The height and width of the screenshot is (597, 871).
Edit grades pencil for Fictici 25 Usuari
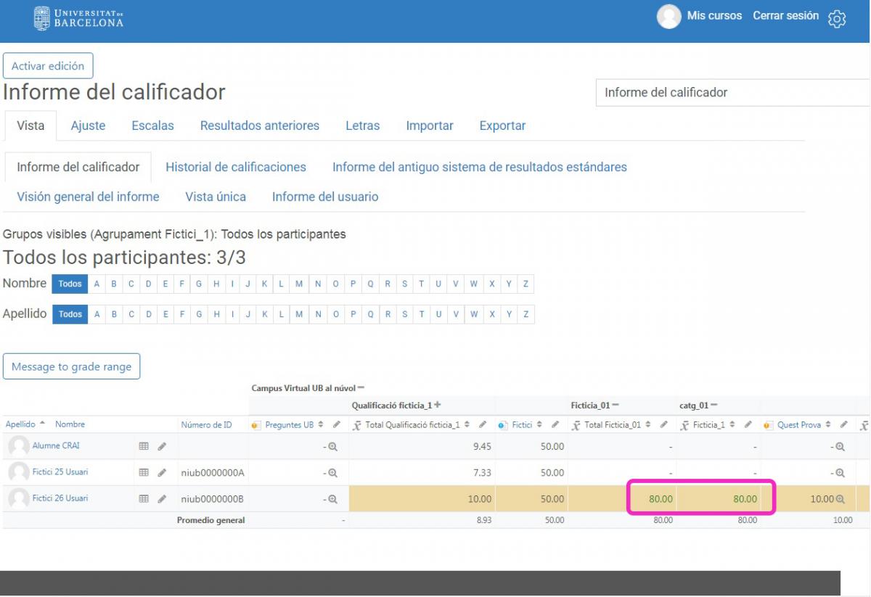coord(162,473)
